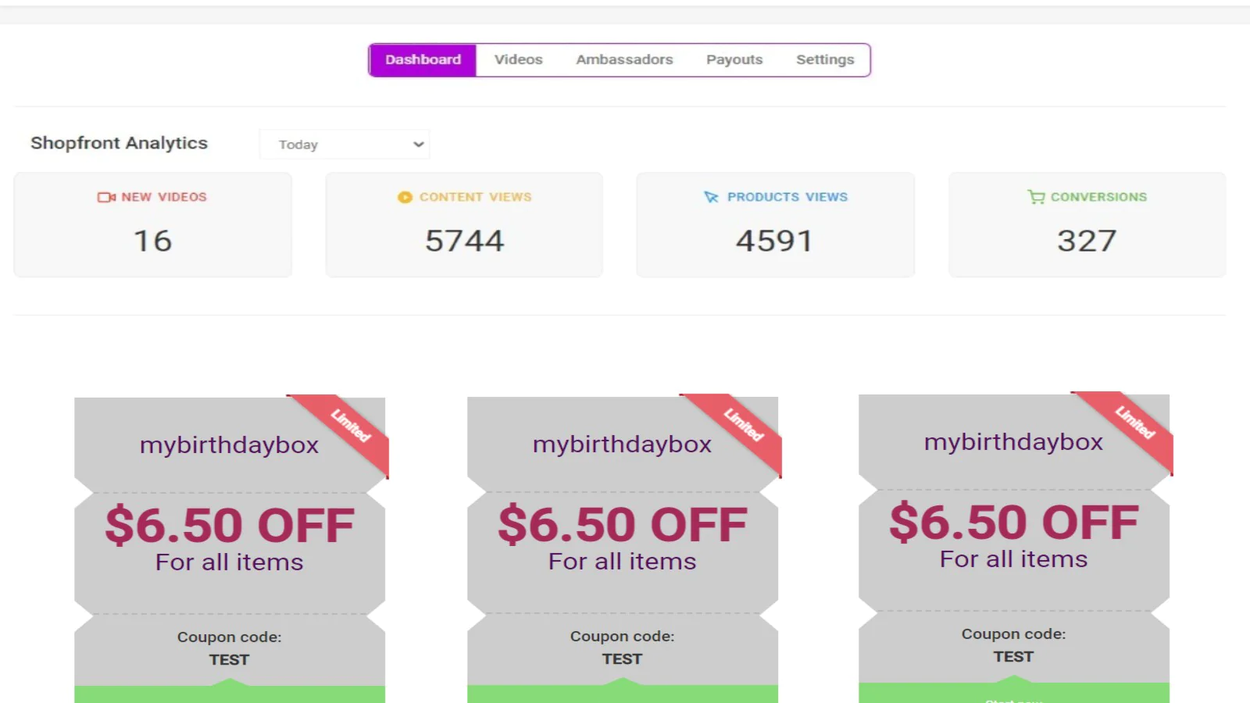
Task: Click the Products Views cursor icon
Action: 711,198
